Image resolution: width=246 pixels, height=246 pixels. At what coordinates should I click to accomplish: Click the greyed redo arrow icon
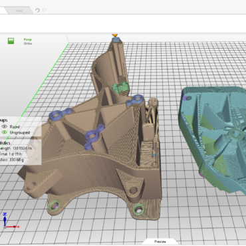[x=45, y=10]
